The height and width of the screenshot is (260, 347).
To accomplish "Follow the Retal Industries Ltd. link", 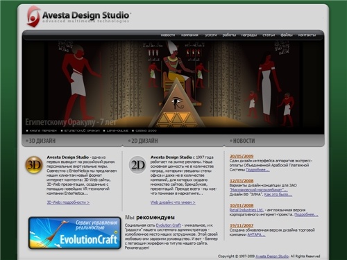I will click(x=246, y=210).
